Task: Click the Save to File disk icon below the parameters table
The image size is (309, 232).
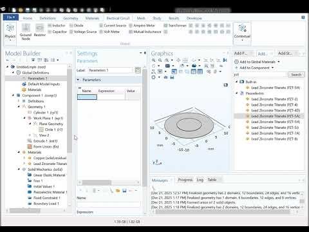Action: pos(124,191)
